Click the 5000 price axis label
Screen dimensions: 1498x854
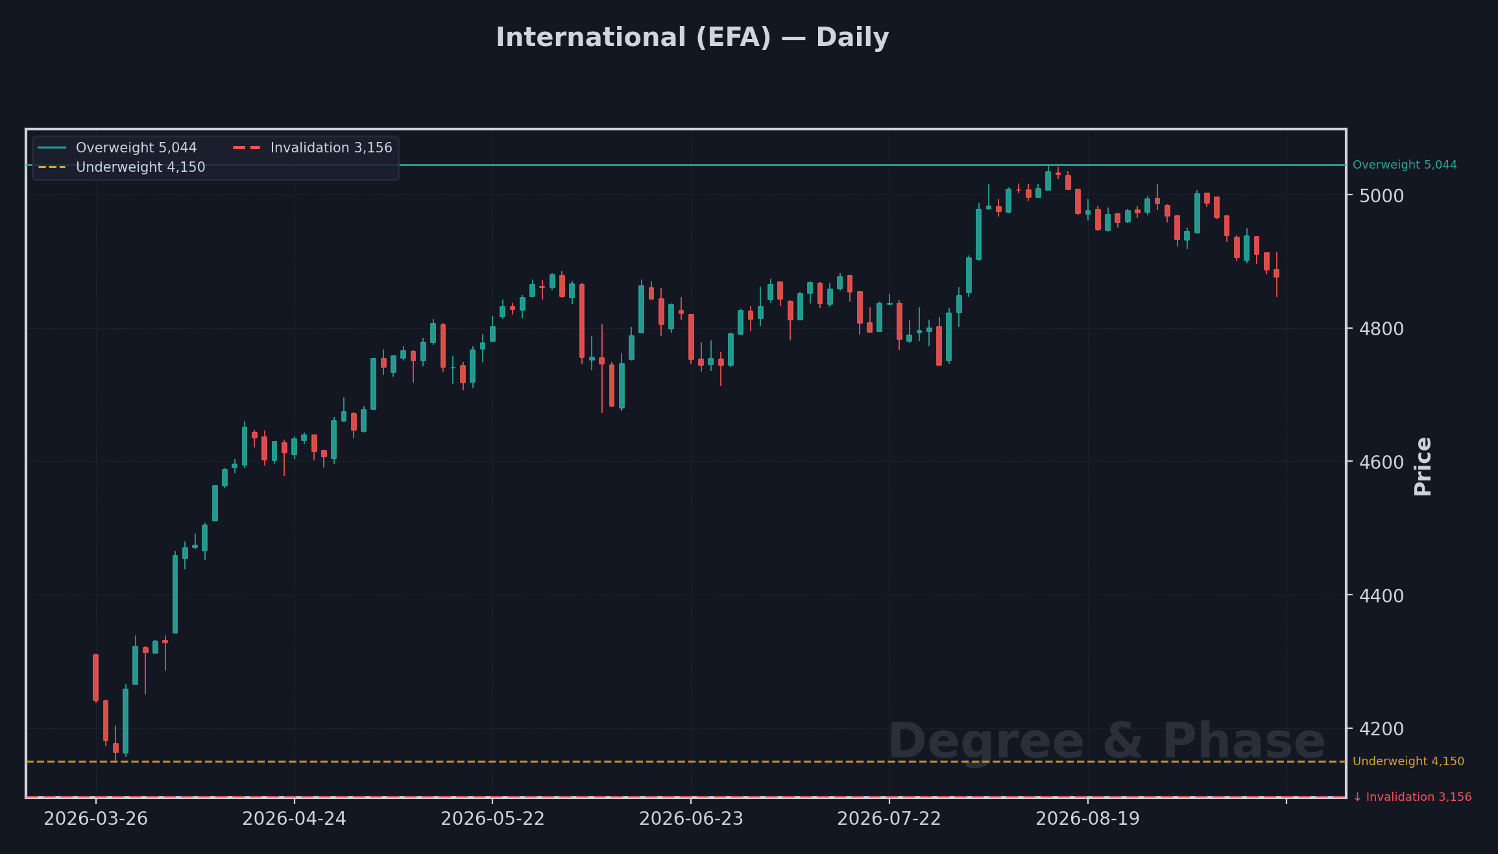tap(1381, 196)
